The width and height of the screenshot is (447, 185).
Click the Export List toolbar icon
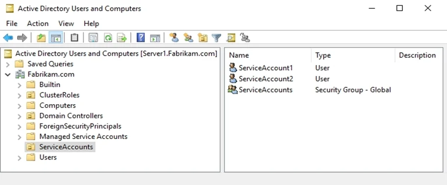[122, 38]
